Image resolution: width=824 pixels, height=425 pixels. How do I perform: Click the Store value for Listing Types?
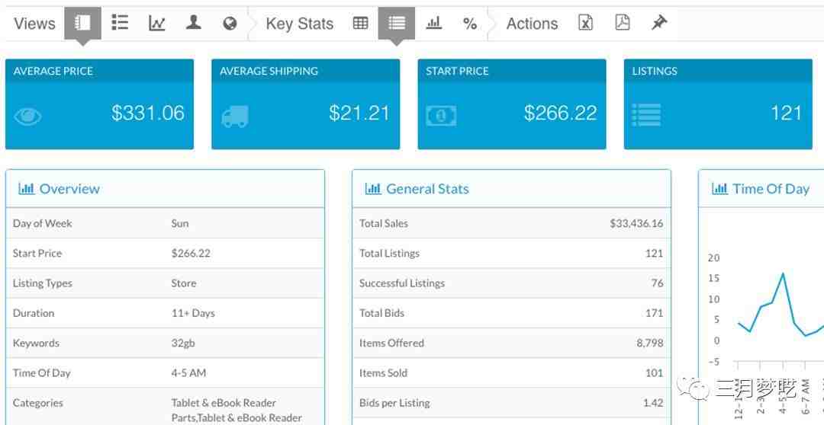(183, 283)
